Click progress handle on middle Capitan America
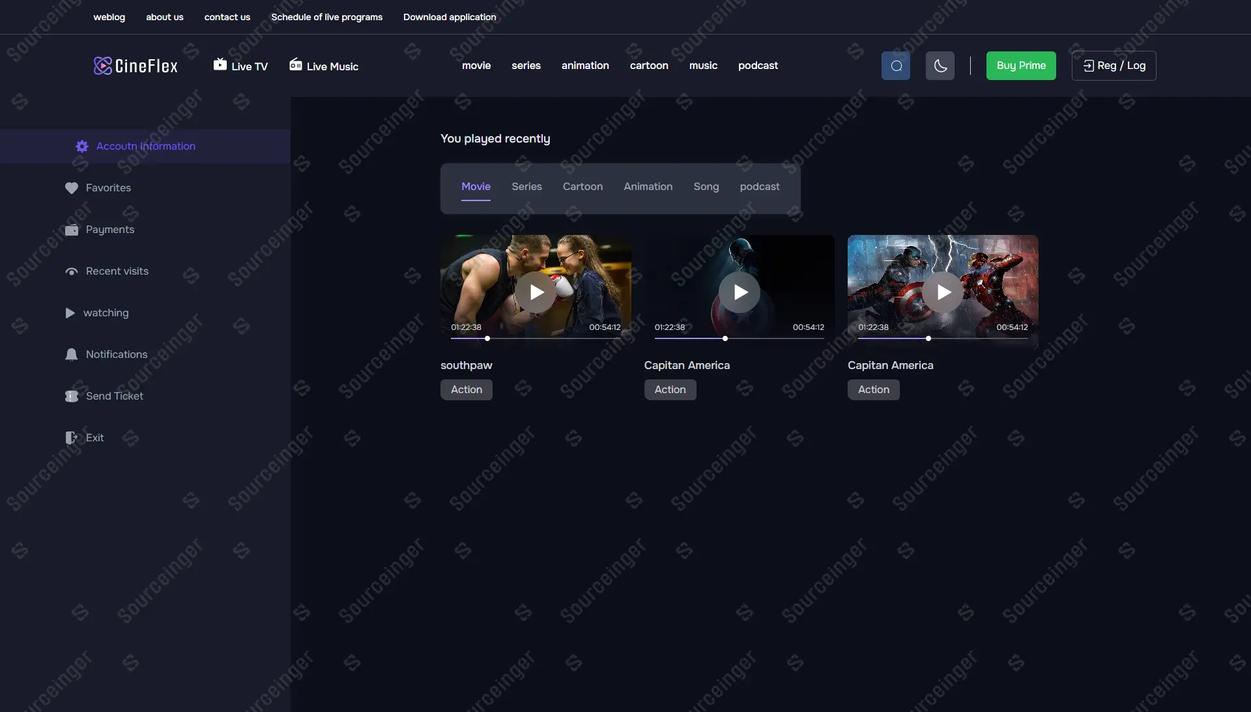 (x=725, y=338)
